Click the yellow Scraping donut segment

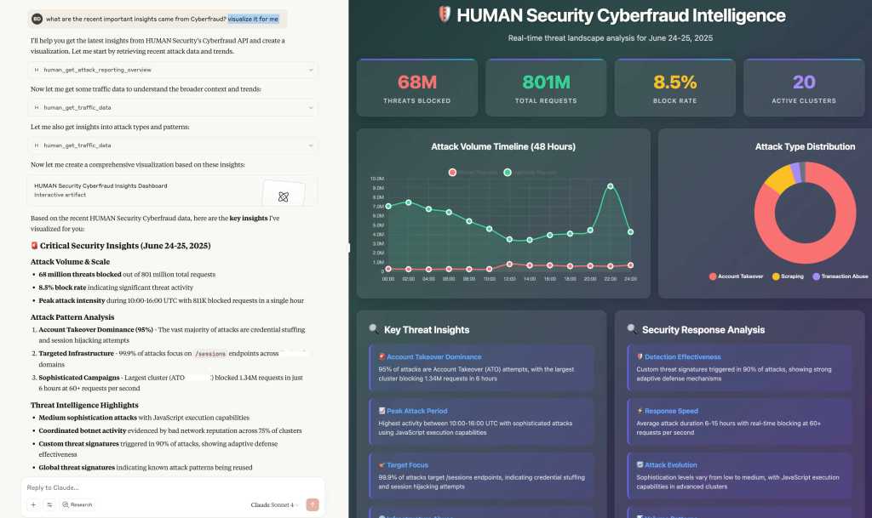click(778, 179)
